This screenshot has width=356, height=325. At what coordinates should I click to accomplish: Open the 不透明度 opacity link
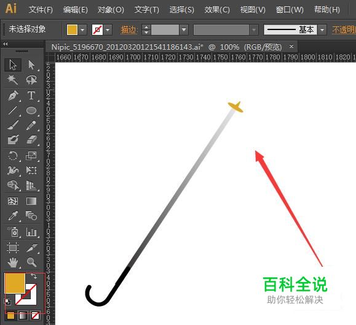click(x=344, y=29)
